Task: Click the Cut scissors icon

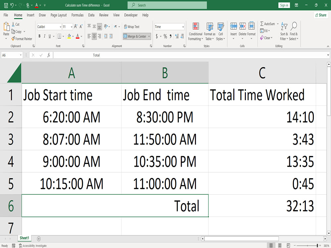Action: click(13, 24)
